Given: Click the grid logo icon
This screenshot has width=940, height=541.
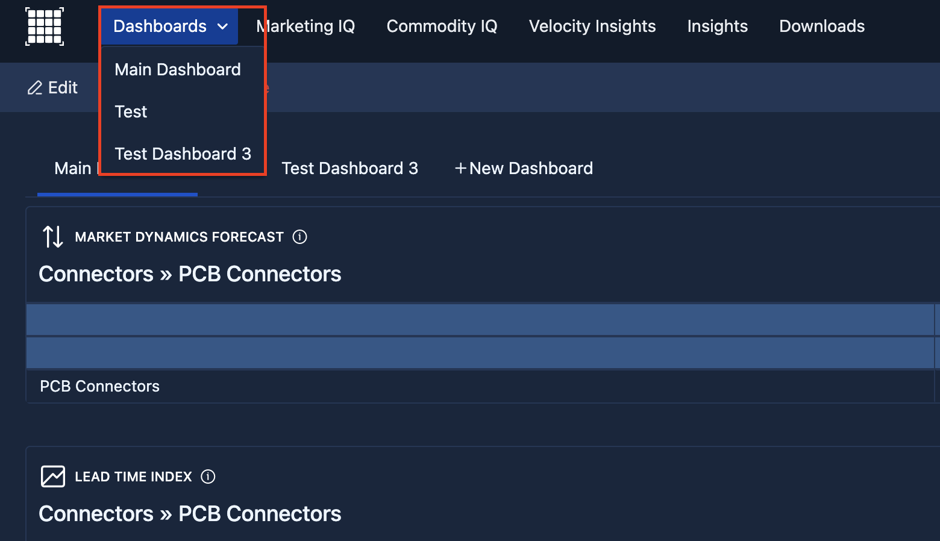Looking at the screenshot, I should point(45,27).
